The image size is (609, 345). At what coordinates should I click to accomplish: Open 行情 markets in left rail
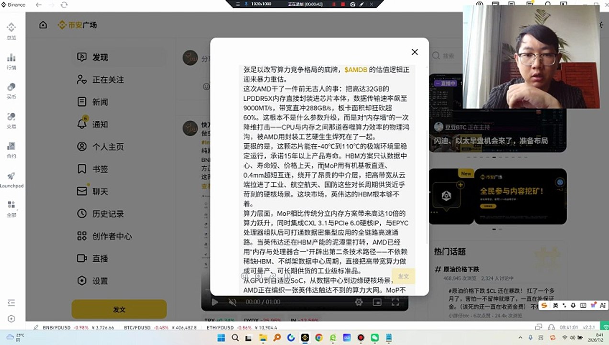click(x=11, y=61)
